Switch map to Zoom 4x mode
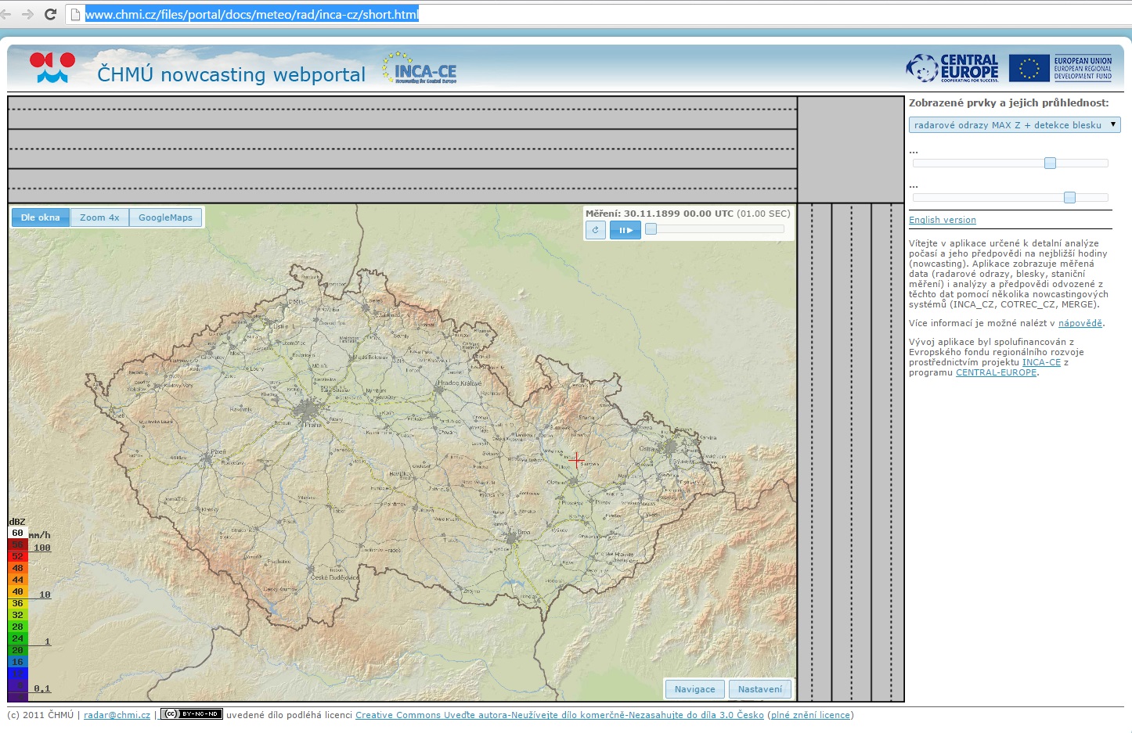This screenshot has width=1132, height=733. coord(99,217)
